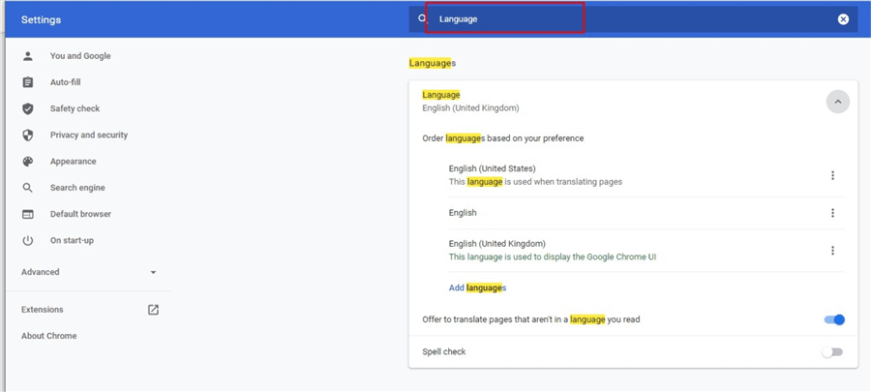Open more actions for English (United States)

[832, 175]
